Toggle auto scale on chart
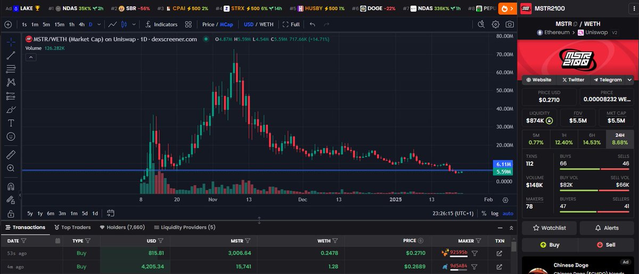The image size is (639, 274). 508,213
